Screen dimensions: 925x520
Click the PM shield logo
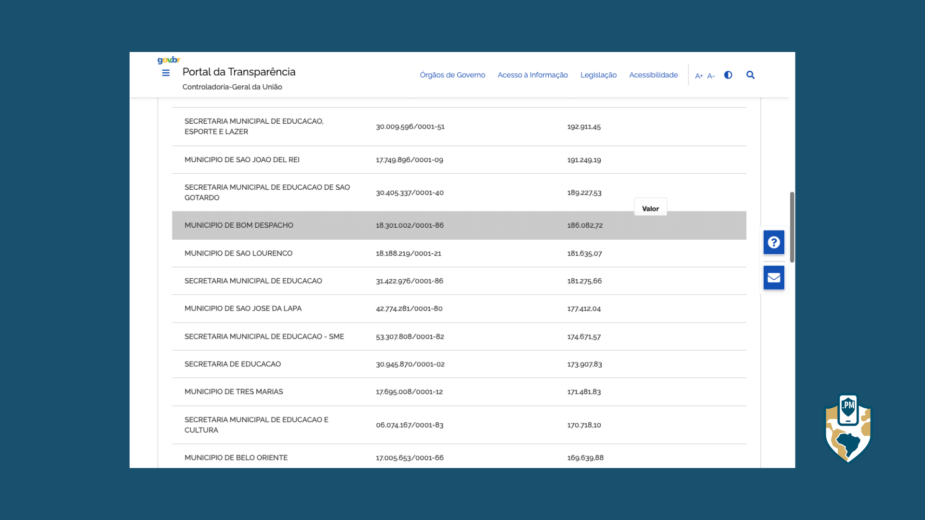click(848, 429)
